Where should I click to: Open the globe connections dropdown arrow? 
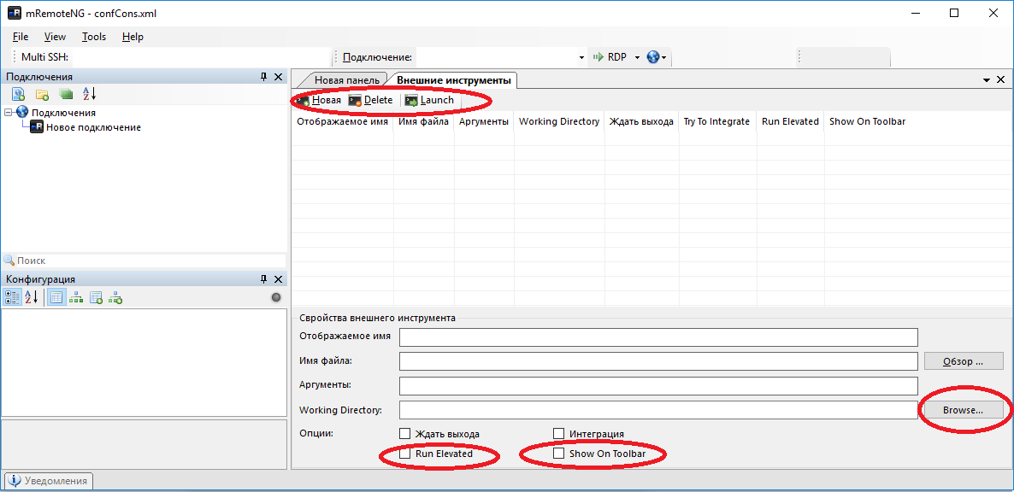click(664, 57)
